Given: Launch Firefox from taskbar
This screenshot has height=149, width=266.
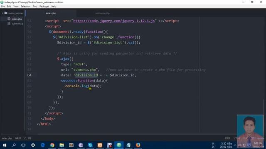Looking at the screenshot, I should [138, 145].
